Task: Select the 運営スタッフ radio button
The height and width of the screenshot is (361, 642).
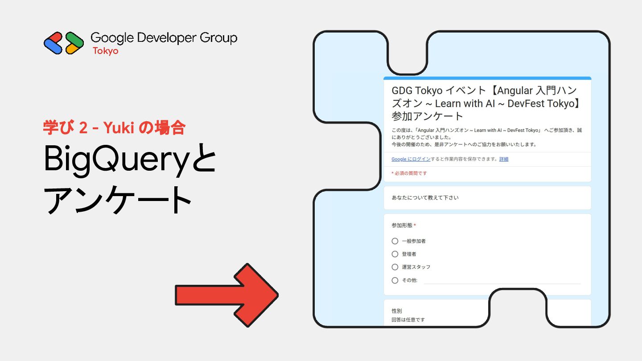Action: tap(395, 267)
